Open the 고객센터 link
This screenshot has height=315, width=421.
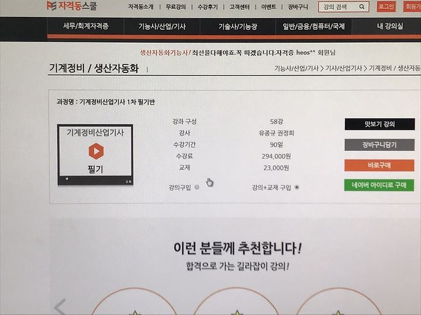tap(240, 7)
